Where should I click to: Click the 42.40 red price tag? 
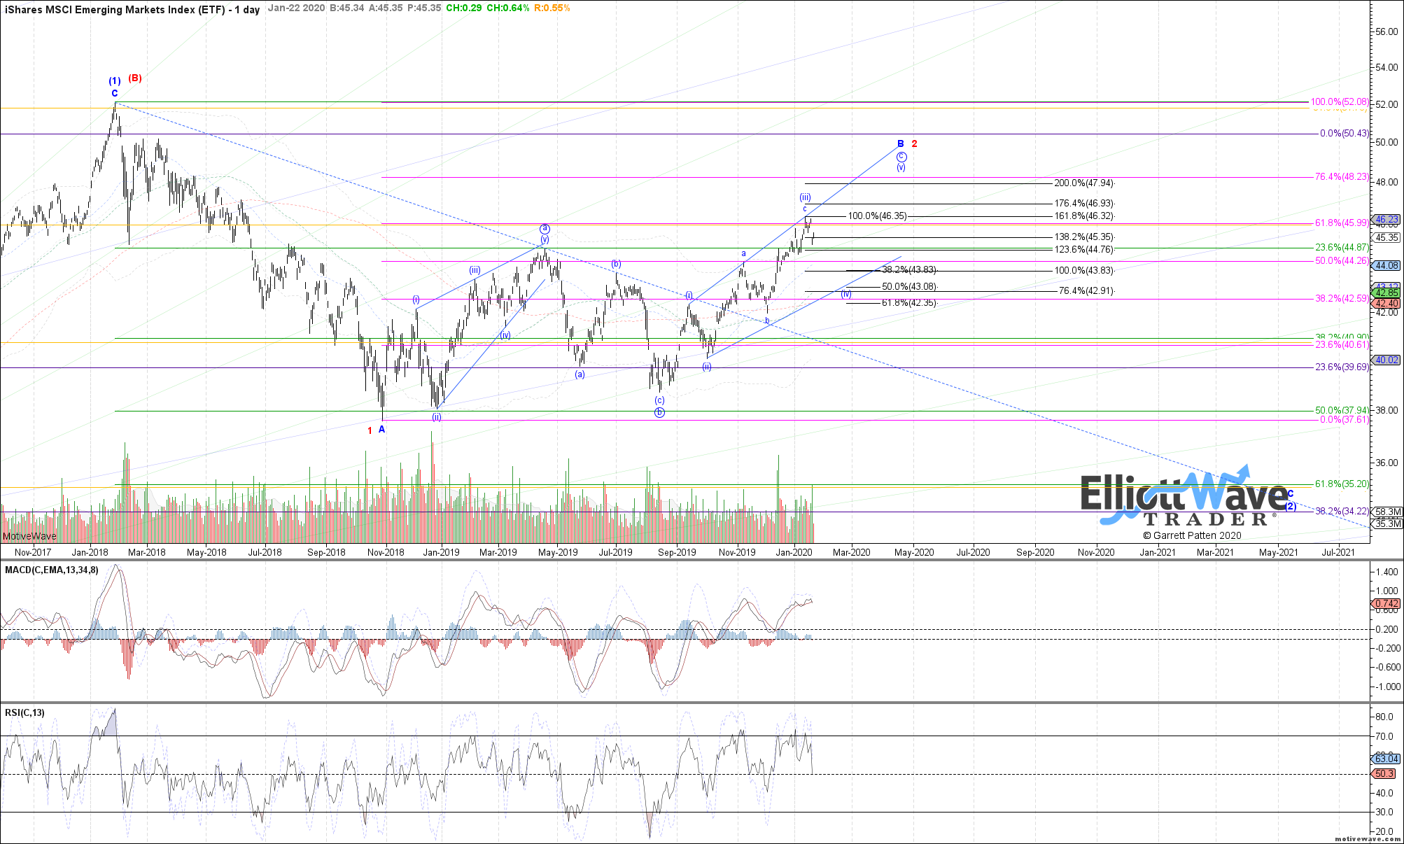click(x=1386, y=303)
